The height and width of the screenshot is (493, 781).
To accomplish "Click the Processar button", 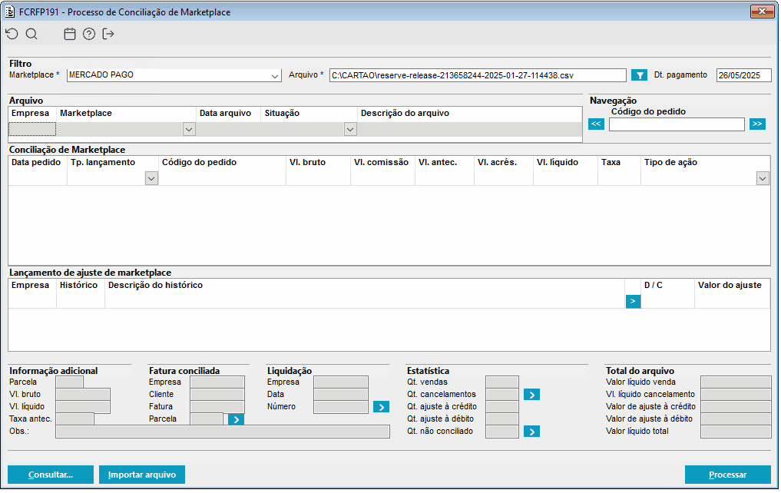I will [x=728, y=475].
